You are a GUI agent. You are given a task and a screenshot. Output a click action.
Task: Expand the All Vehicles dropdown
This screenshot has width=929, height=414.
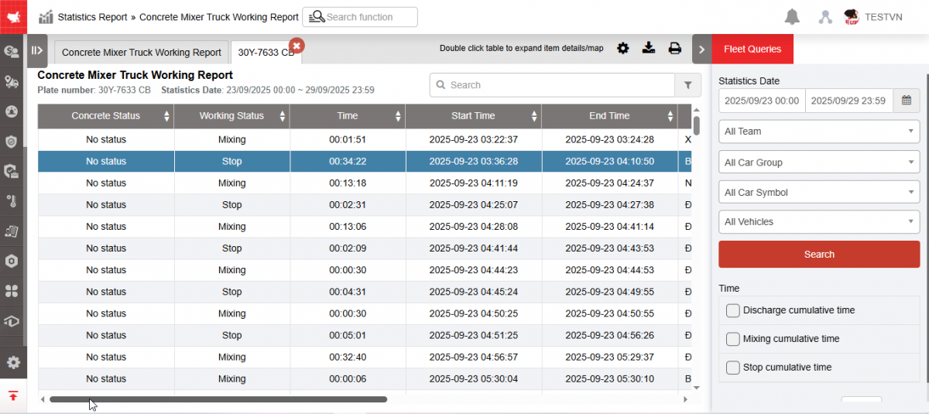818,222
